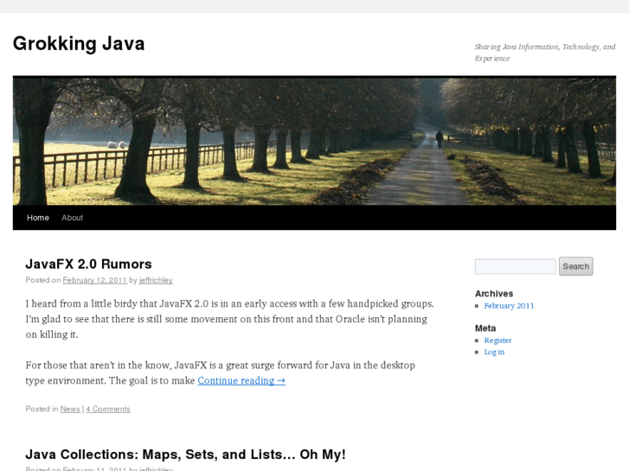Click the tree-lined path header image
The width and height of the screenshot is (629, 471).
314,141
